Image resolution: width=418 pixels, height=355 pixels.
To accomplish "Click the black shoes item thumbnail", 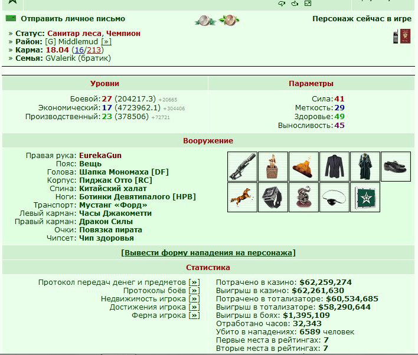I will [x=396, y=167].
